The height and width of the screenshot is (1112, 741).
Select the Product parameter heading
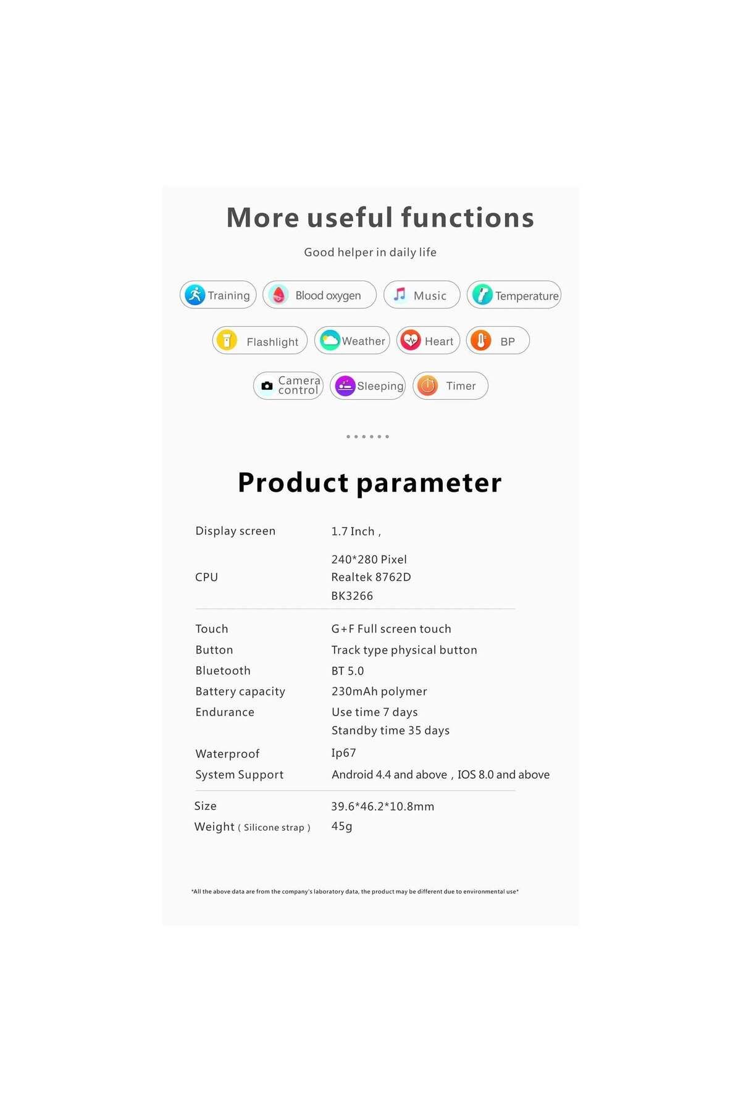(369, 482)
